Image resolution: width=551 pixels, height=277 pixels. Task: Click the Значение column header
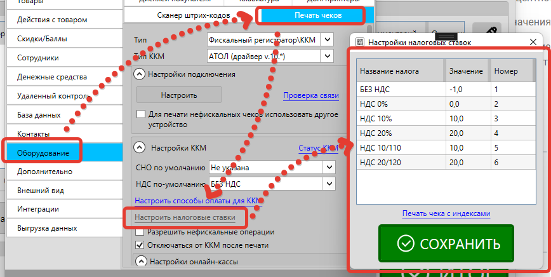click(468, 71)
